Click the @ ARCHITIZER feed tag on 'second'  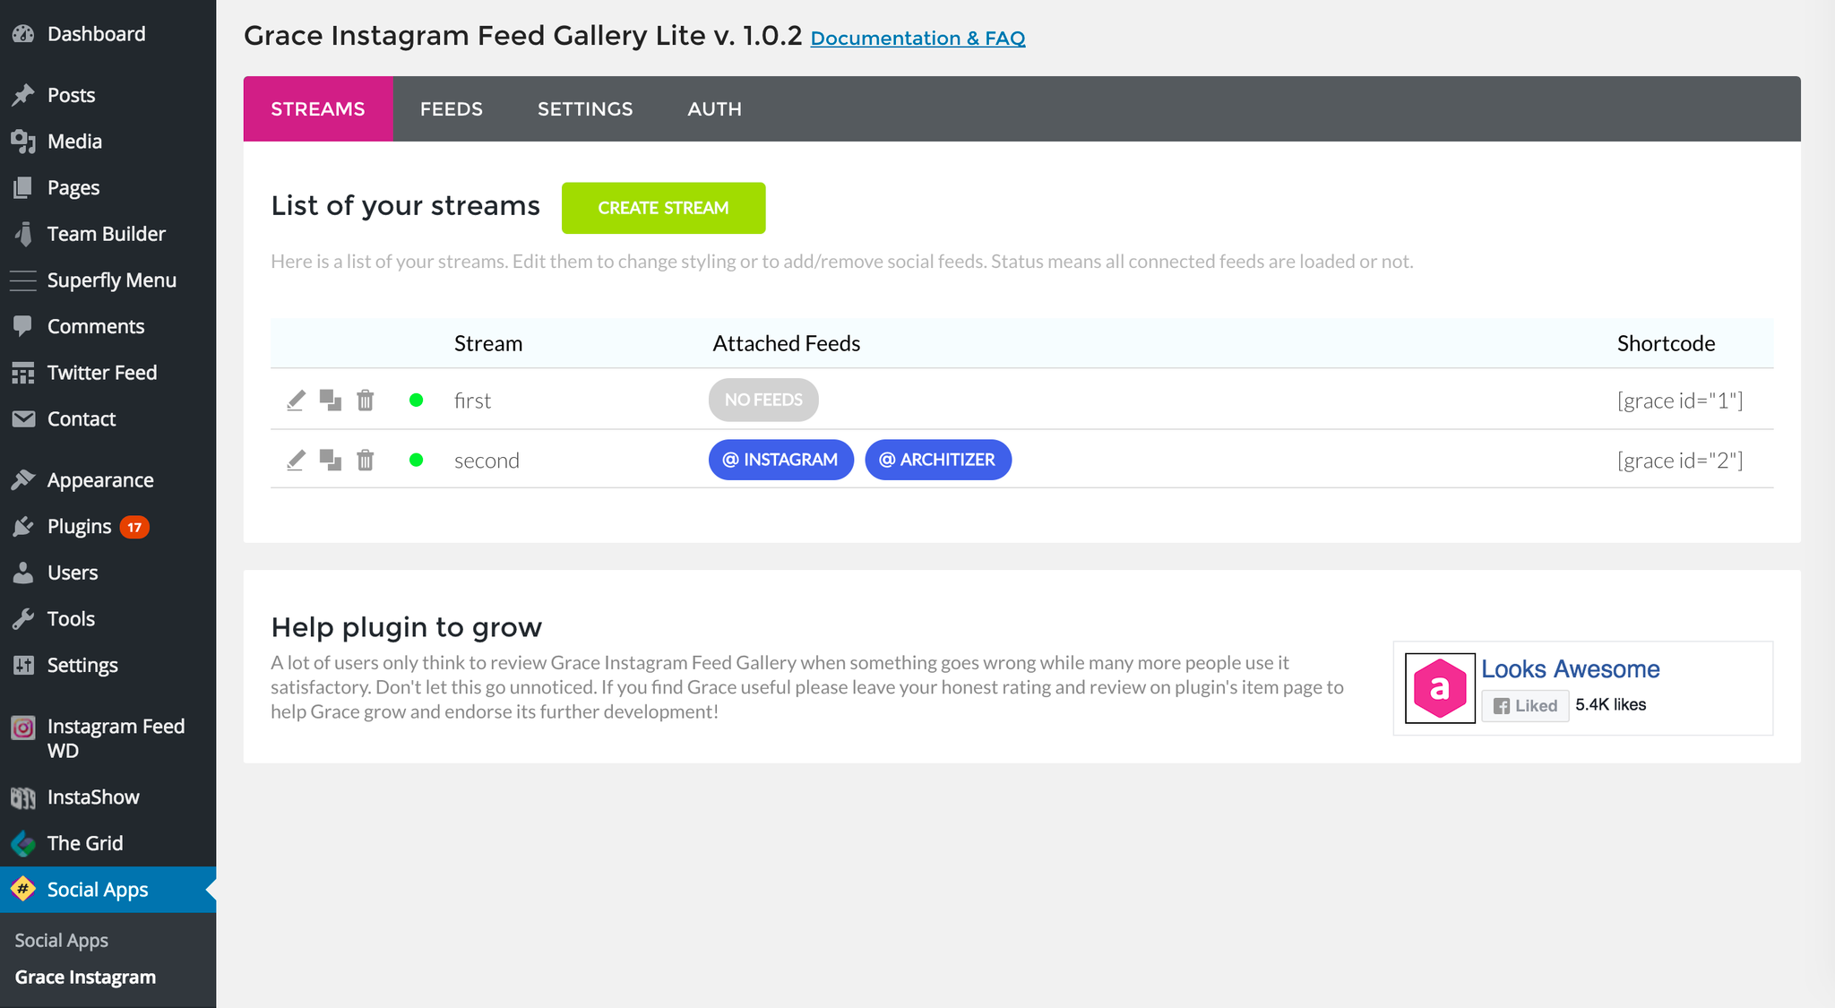pos(939,460)
